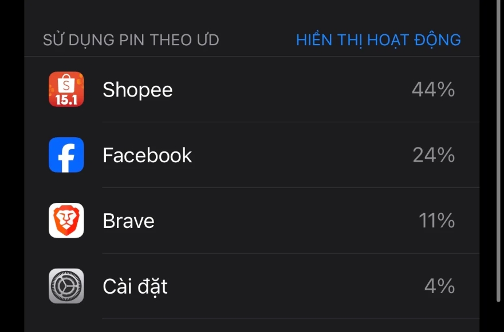Select the Brave browser lion icon
This screenshot has height=332, width=504.
[66, 221]
